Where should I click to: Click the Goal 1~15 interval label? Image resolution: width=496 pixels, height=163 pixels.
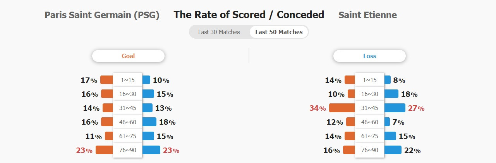click(128, 80)
